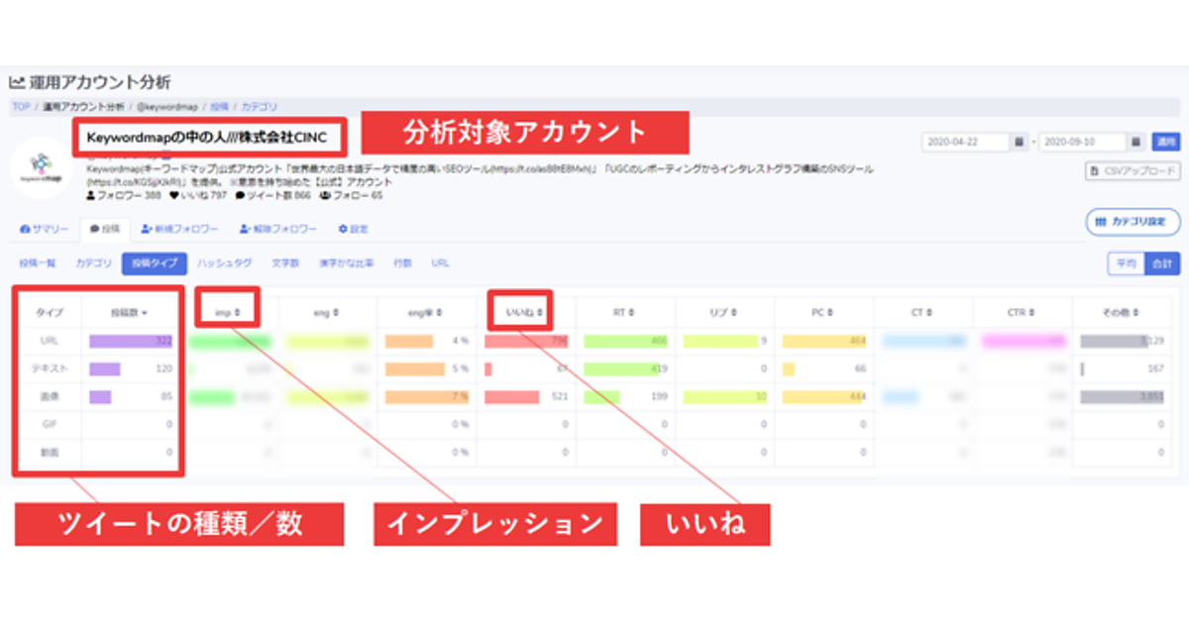This screenshot has width=1189, height=624.
Task: Select the 漢字かな比率 sub-tab
Action: (347, 263)
